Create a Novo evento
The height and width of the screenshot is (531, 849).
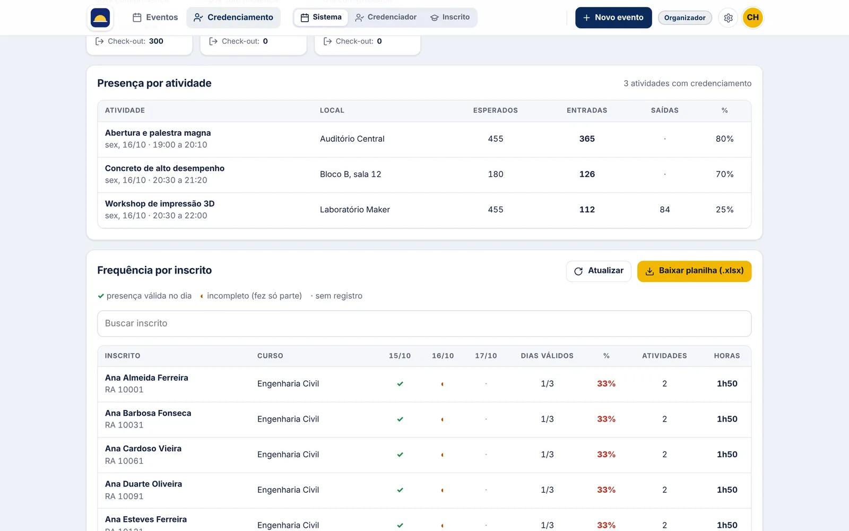[x=613, y=18]
